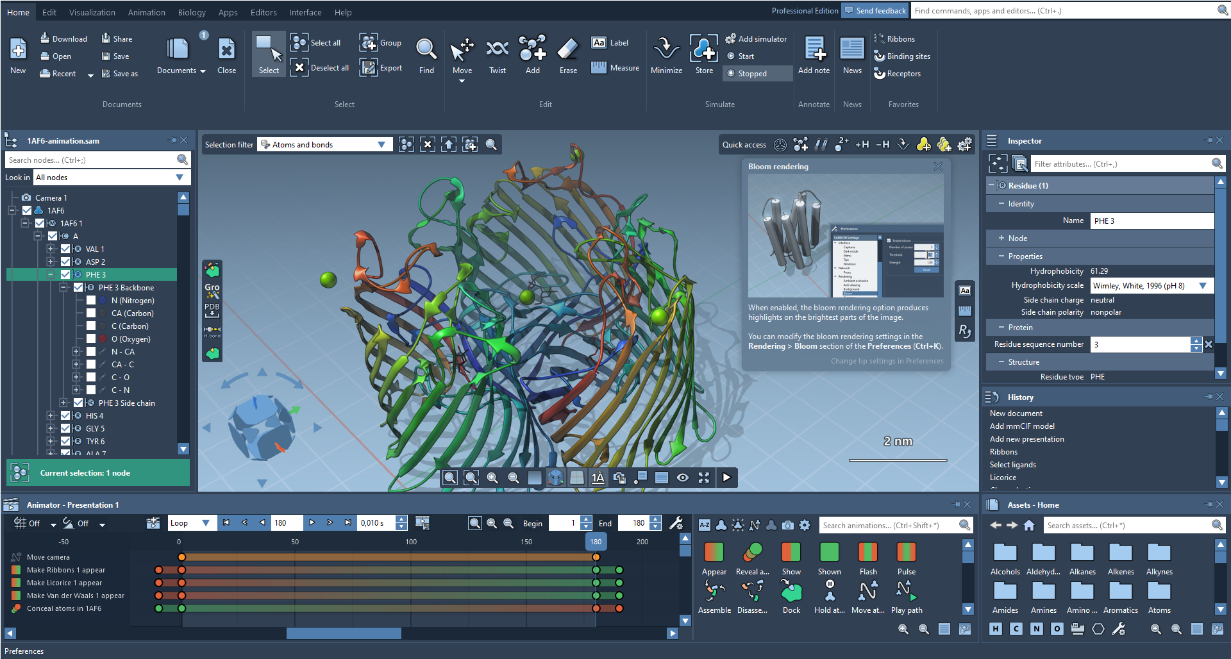This screenshot has width=1231, height=659.
Task: Click the Minimize simulation icon
Action: click(666, 54)
